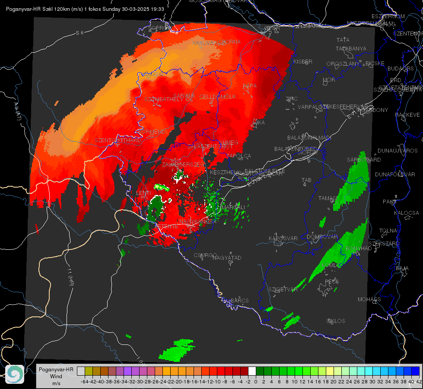
Task: Click the 'S 6' road label
Action: (80, 33)
